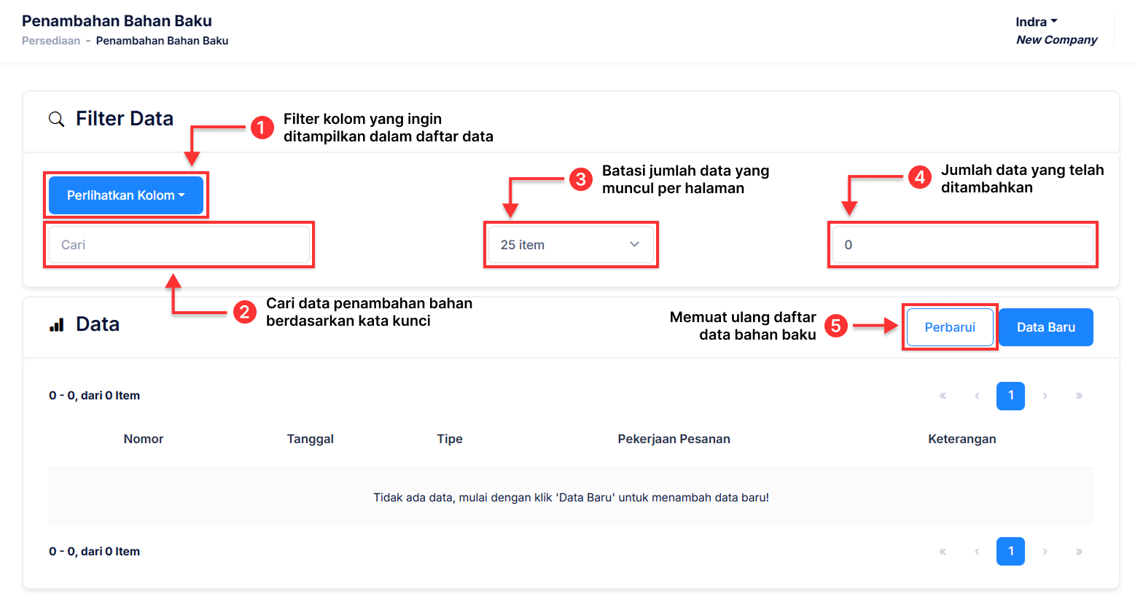Open the Perlihatkan Kolom dropdown

coord(126,195)
